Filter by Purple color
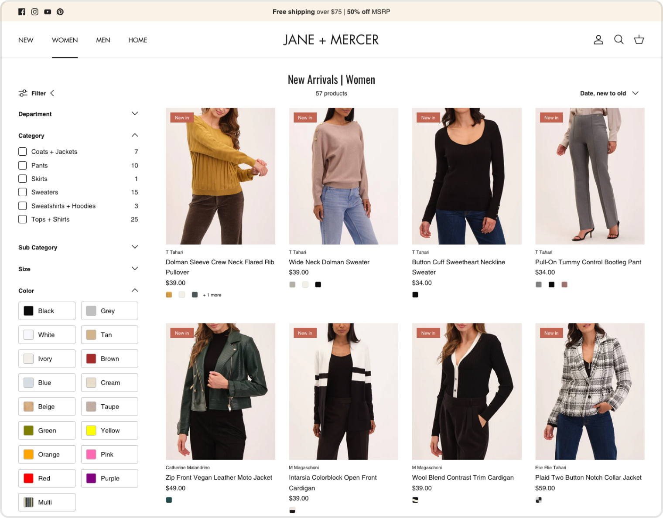The height and width of the screenshot is (518, 663). [109, 478]
